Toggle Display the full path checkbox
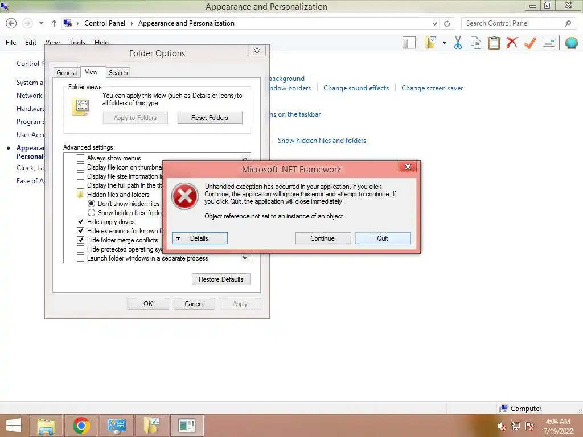Image resolution: width=583 pixels, height=437 pixels. pos(80,185)
